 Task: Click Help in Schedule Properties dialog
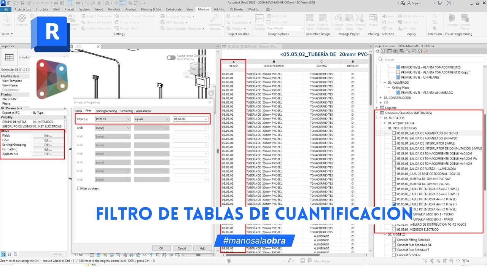point(202,248)
